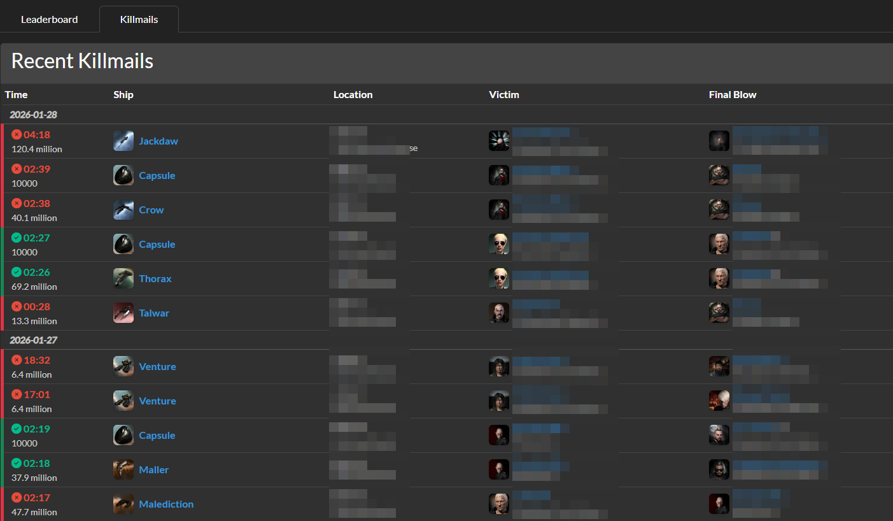Click the Ship column header
Screen dimensions: 893x521
point(123,94)
